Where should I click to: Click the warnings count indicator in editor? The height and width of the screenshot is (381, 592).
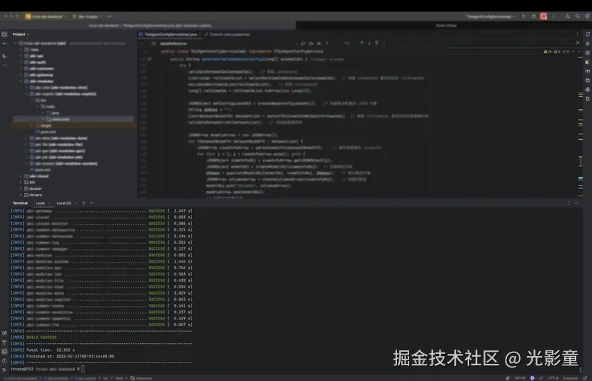pos(548,51)
